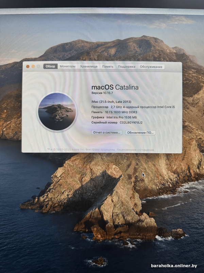This screenshot has width=204, height=273.
Task: Go to the Поддержка tab
Action: coord(126,67)
